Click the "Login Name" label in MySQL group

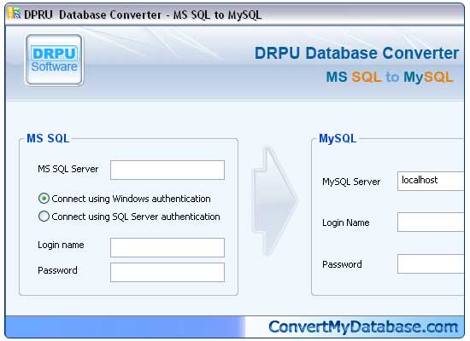tap(345, 223)
